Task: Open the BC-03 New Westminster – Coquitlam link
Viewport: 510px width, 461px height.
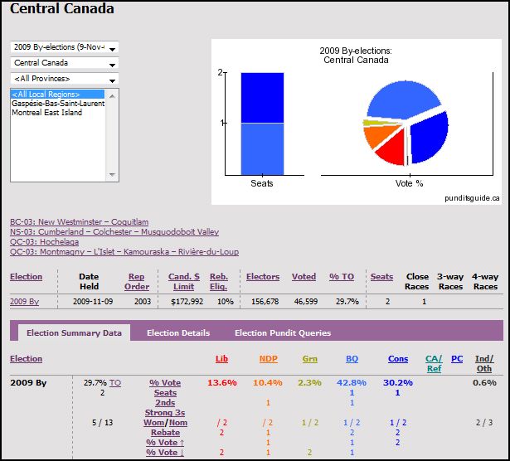Action: (79, 221)
